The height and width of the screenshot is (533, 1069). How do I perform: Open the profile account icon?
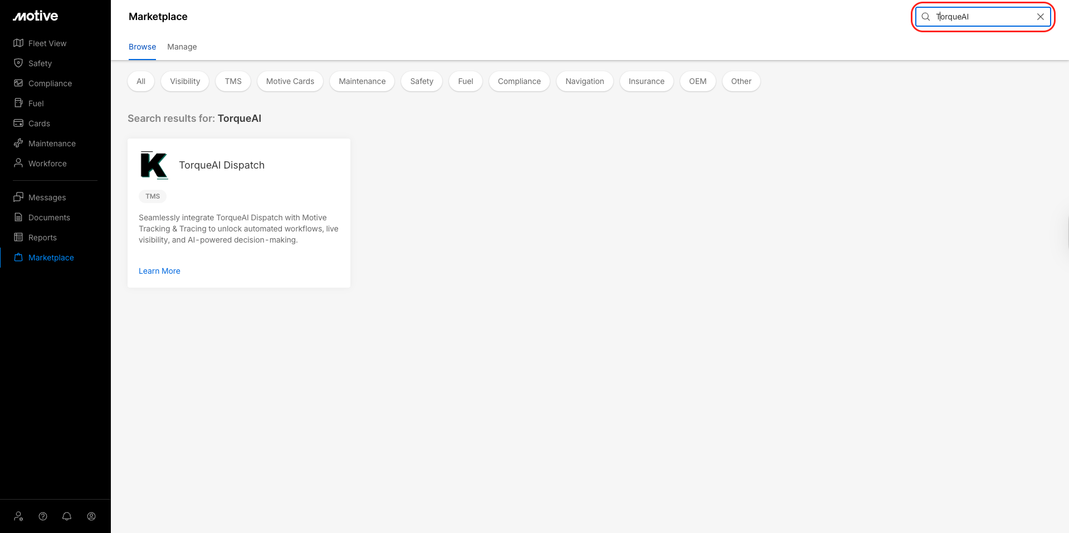click(91, 516)
